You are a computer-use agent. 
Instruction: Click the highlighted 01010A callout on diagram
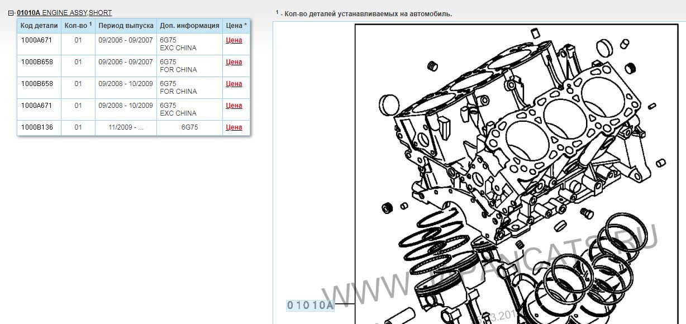tap(310, 305)
